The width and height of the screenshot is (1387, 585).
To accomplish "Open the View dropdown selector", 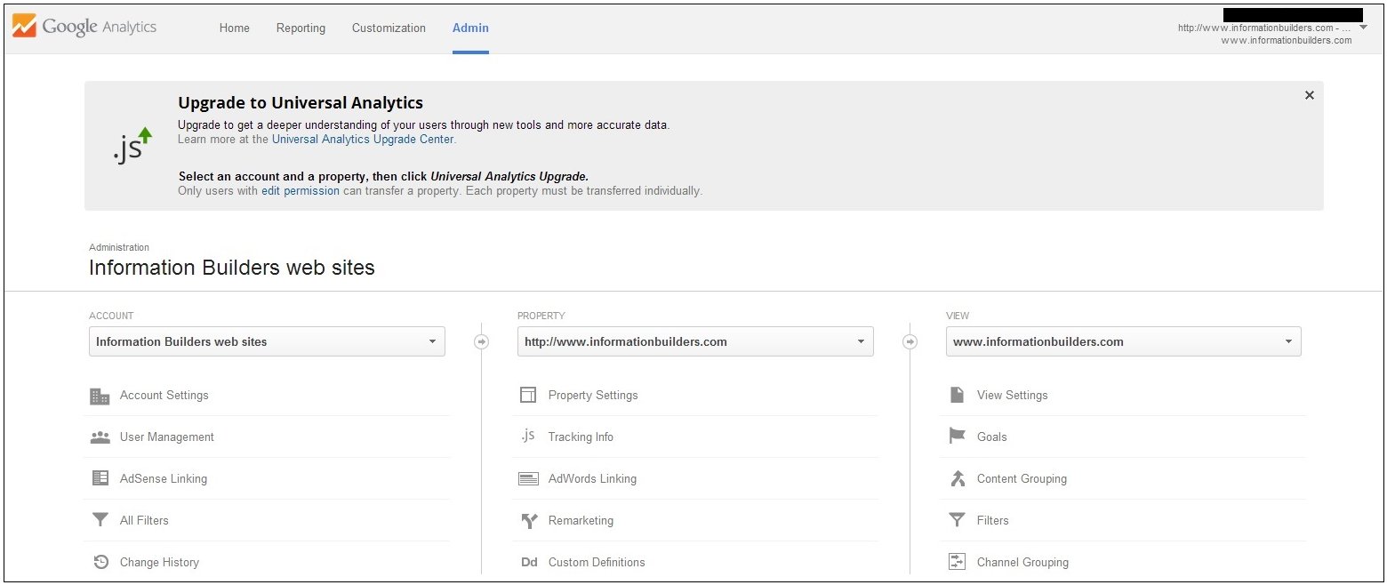I will 1124,341.
